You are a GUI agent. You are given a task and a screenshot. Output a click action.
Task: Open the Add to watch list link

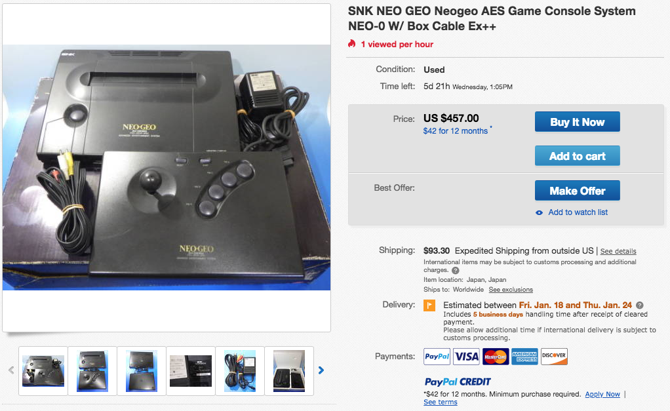click(578, 212)
